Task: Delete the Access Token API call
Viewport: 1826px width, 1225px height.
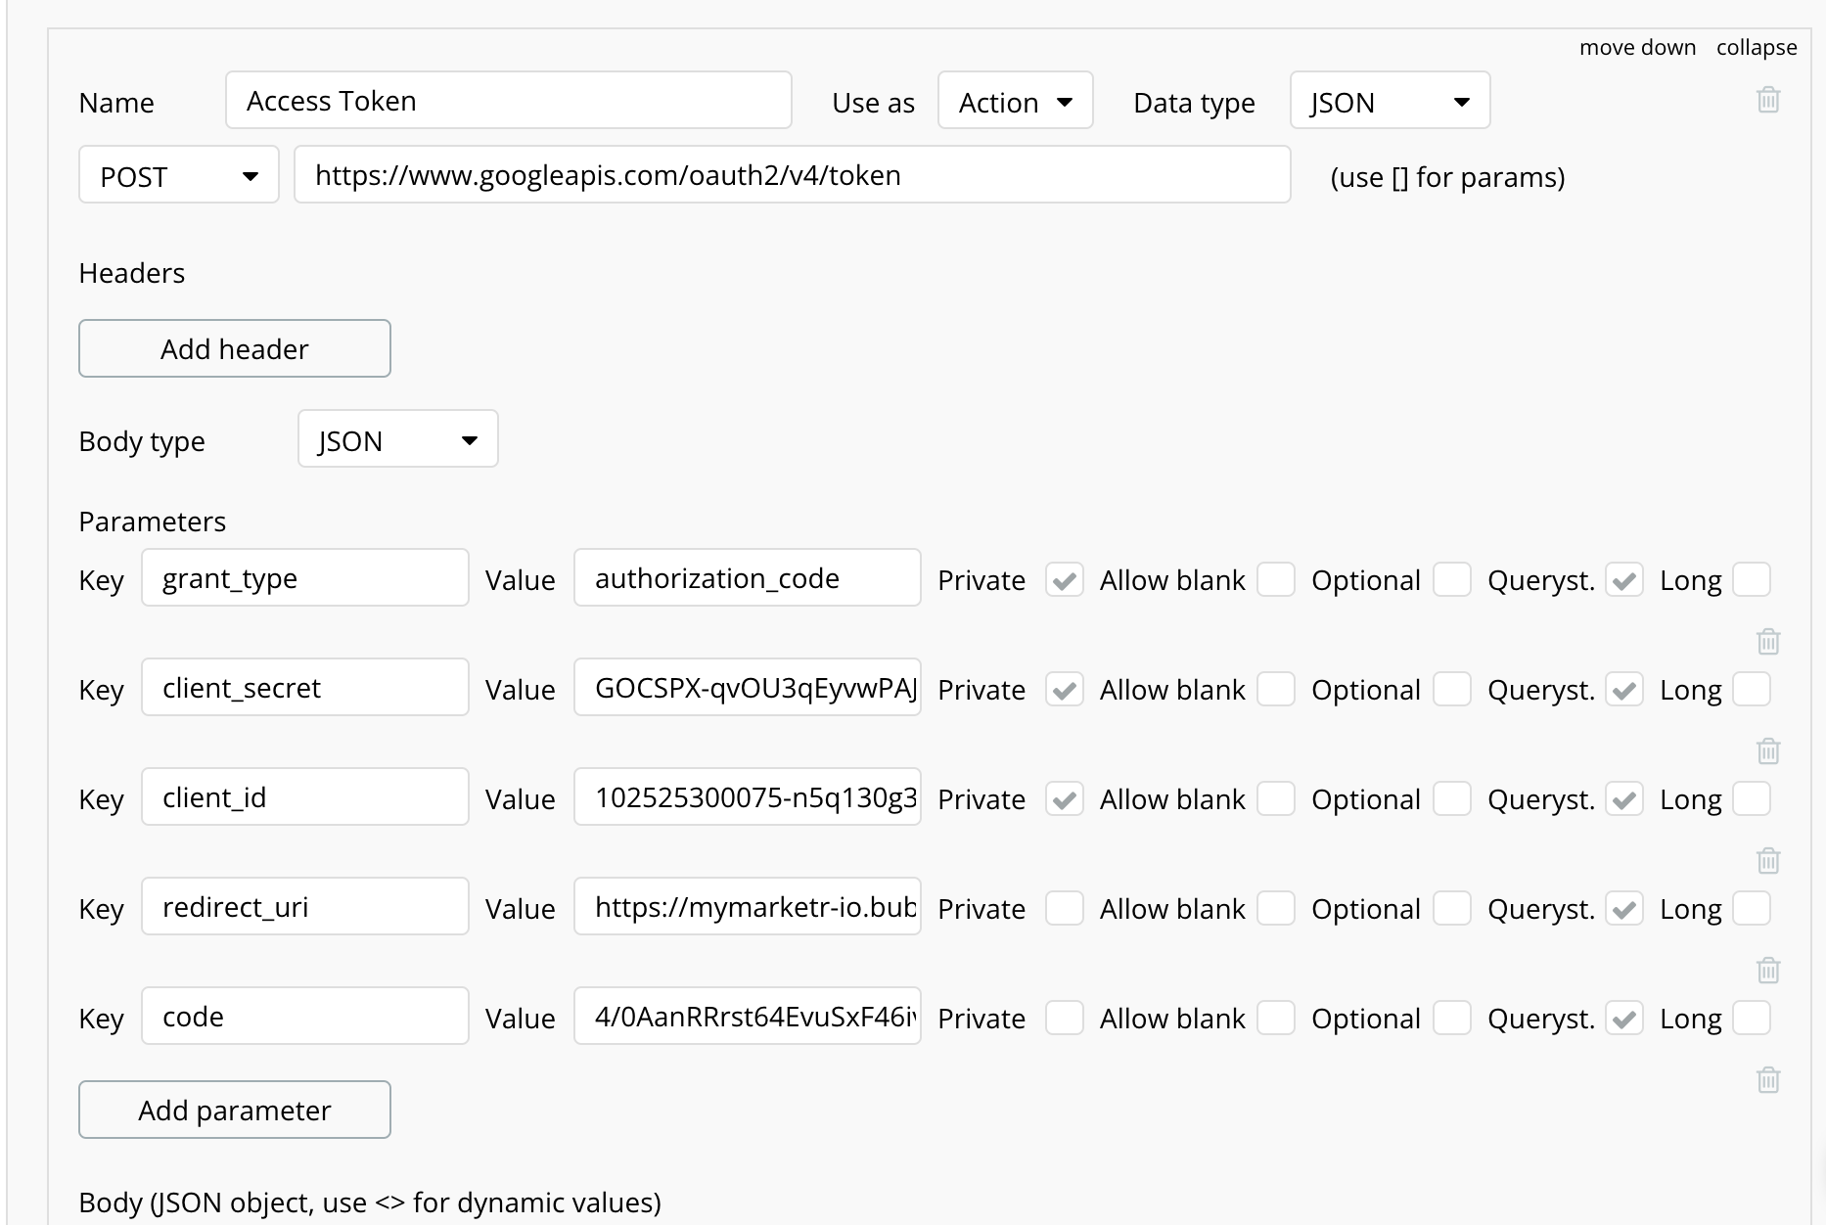Action: (x=1767, y=100)
